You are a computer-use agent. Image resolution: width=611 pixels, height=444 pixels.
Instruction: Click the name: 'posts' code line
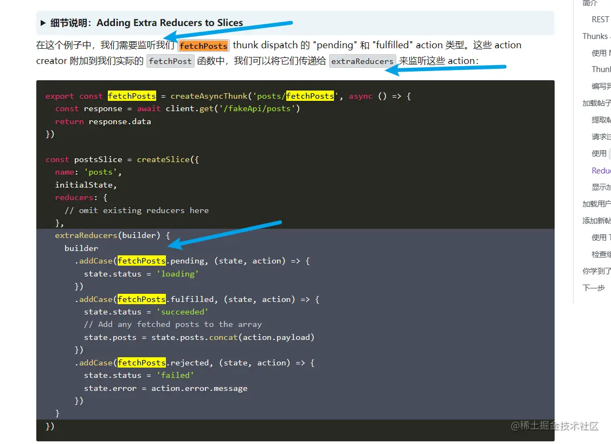tap(88, 172)
